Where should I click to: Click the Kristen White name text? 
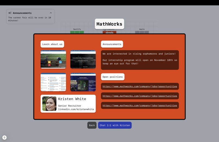[72, 99]
